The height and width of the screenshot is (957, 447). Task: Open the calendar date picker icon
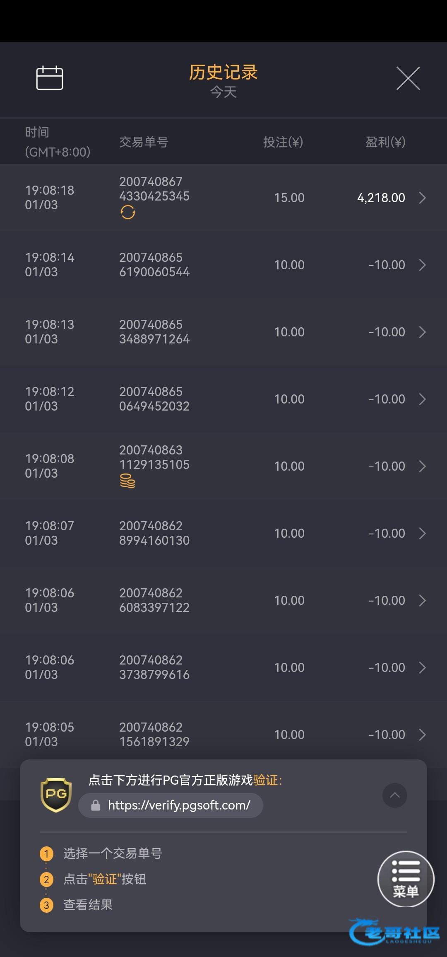tap(50, 78)
